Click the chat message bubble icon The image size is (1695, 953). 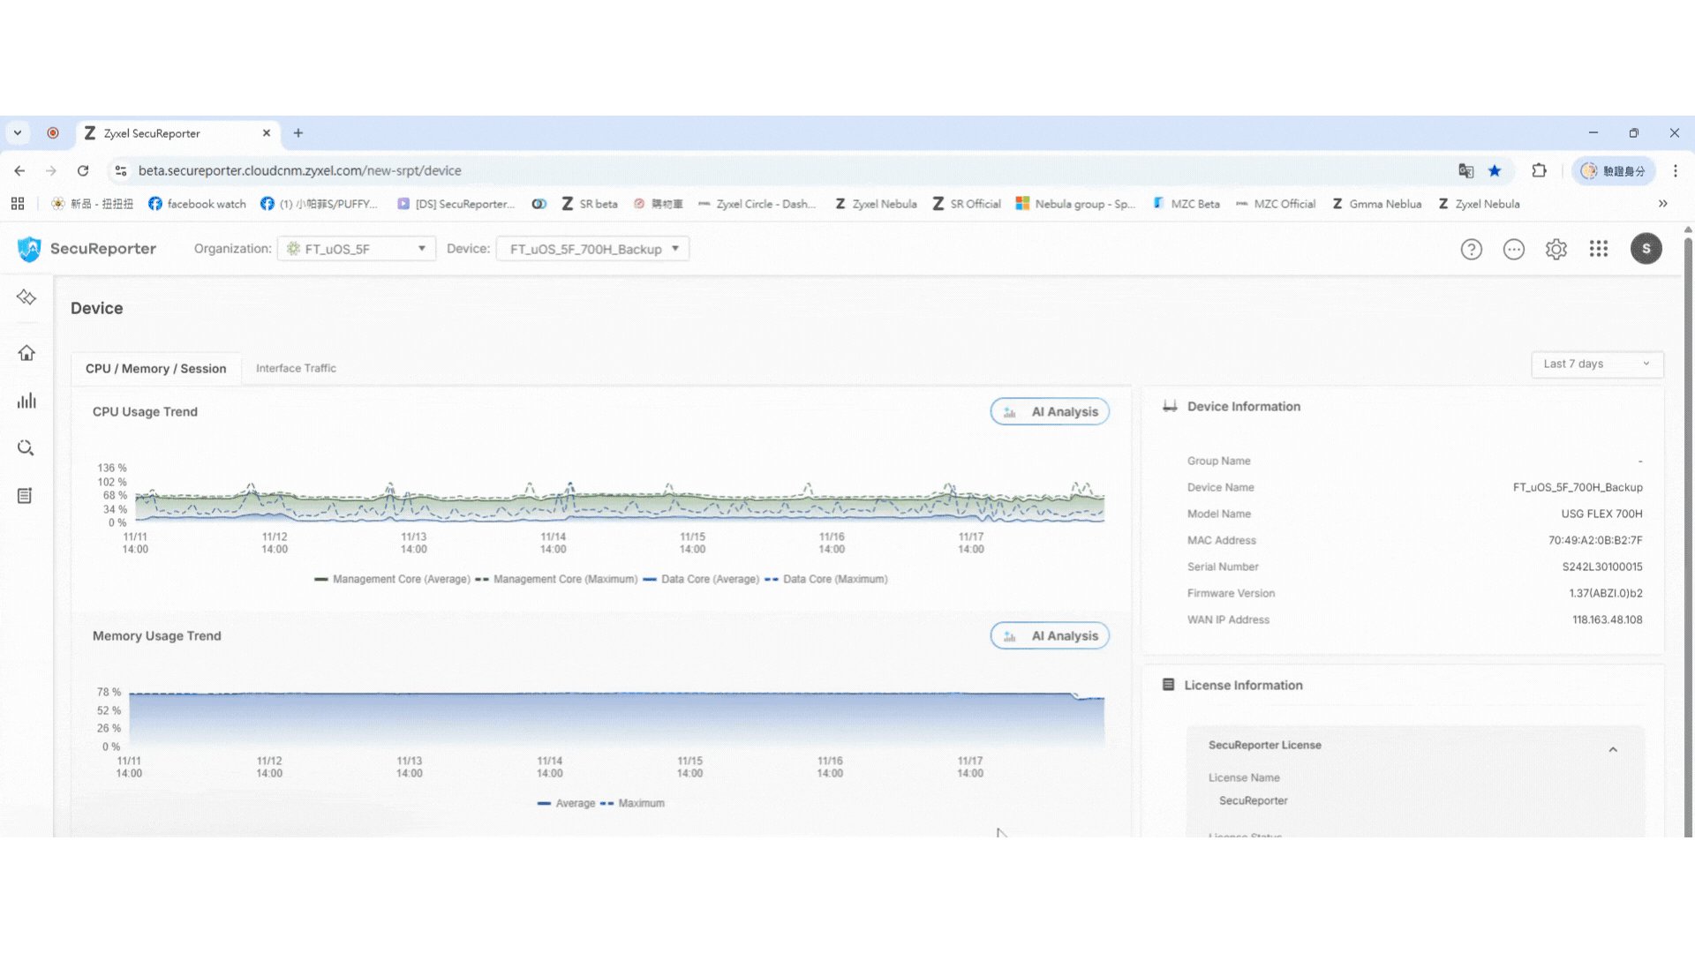[x=1513, y=250]
